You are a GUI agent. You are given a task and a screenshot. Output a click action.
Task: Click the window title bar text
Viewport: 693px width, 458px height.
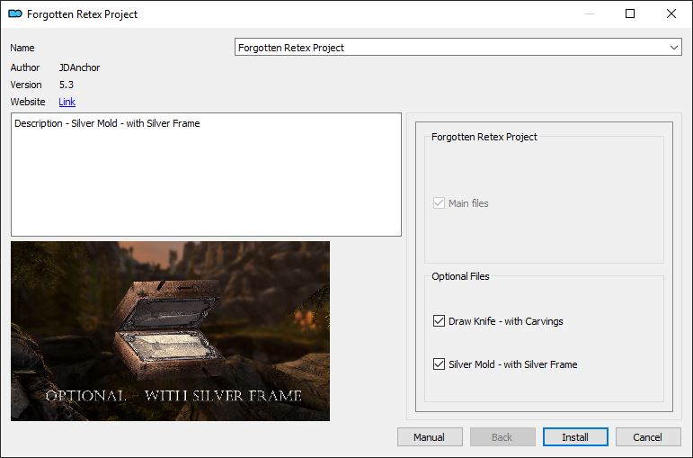tap(83, 14)
